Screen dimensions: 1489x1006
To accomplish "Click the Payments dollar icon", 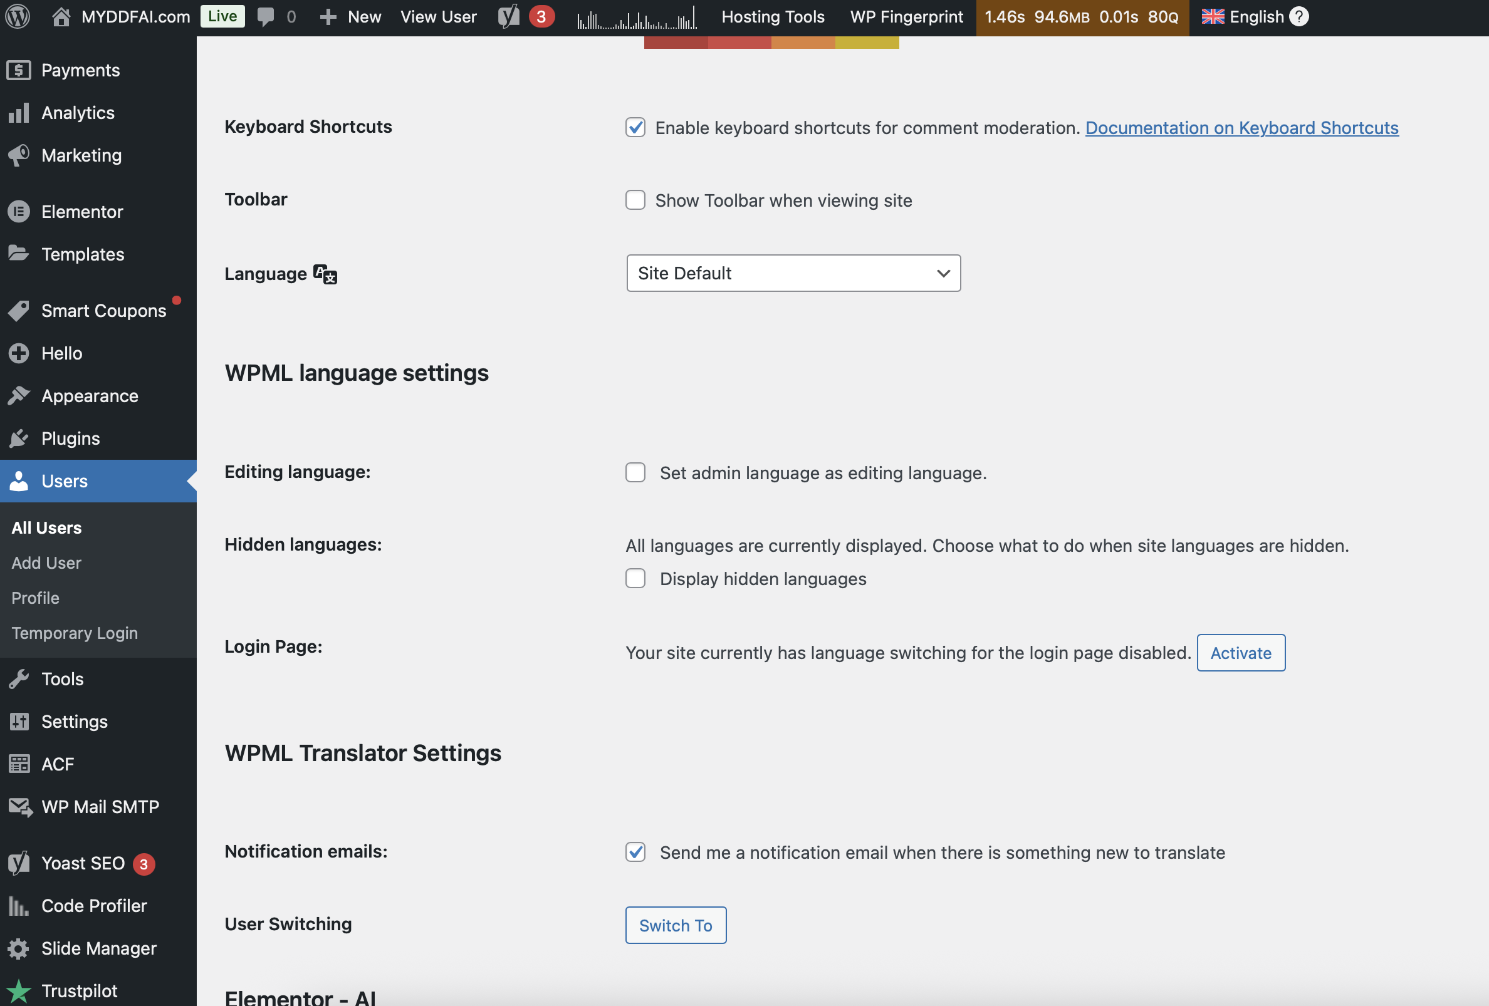I will tap(19, 70).
